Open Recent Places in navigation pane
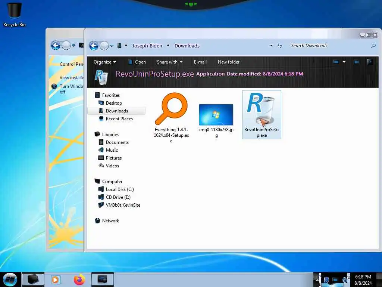The width and height of the screenshot is (382, 287). point(119,118)
